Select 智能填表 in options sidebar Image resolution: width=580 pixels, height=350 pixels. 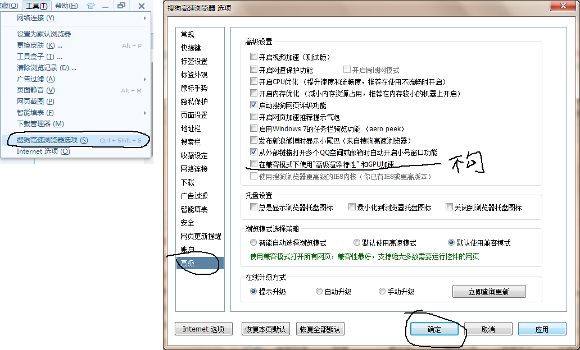click(200, 209)
